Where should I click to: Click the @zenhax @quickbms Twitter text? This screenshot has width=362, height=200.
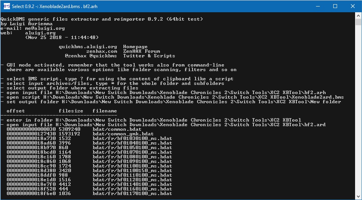[x=91, y=56]
